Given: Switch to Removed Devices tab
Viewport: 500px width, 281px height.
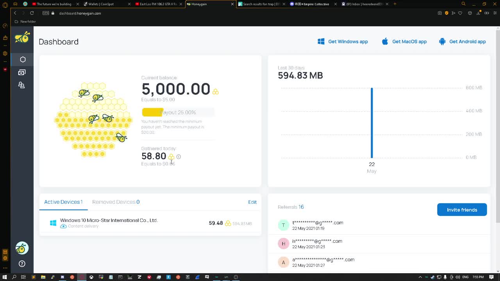Looking at the screenshot, I should [x=116, y=202].
